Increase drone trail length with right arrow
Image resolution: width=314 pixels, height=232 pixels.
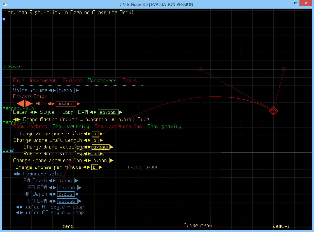click(x=101, y=140)
